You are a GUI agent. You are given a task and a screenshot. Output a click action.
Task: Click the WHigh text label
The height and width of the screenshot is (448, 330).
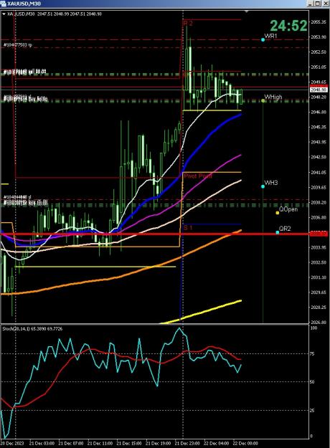pyautogui.click(x=273, y=97)
